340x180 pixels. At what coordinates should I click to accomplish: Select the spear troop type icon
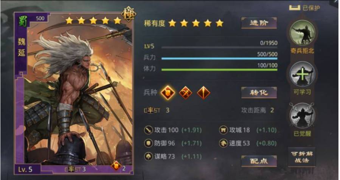tap(203, 92)
